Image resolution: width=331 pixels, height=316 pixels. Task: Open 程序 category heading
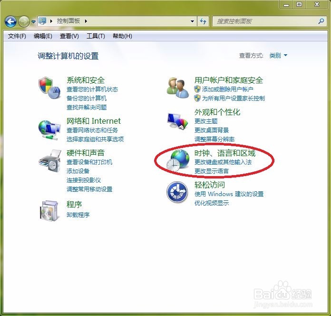74,204
